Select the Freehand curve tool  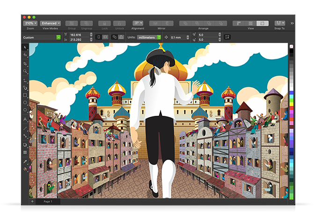[25, 80]
